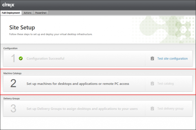Click the clipboard icon beside Test delivery group
The height and width of the screenshot is (130, 196).
pyautogui.click(x=152, y=108)
